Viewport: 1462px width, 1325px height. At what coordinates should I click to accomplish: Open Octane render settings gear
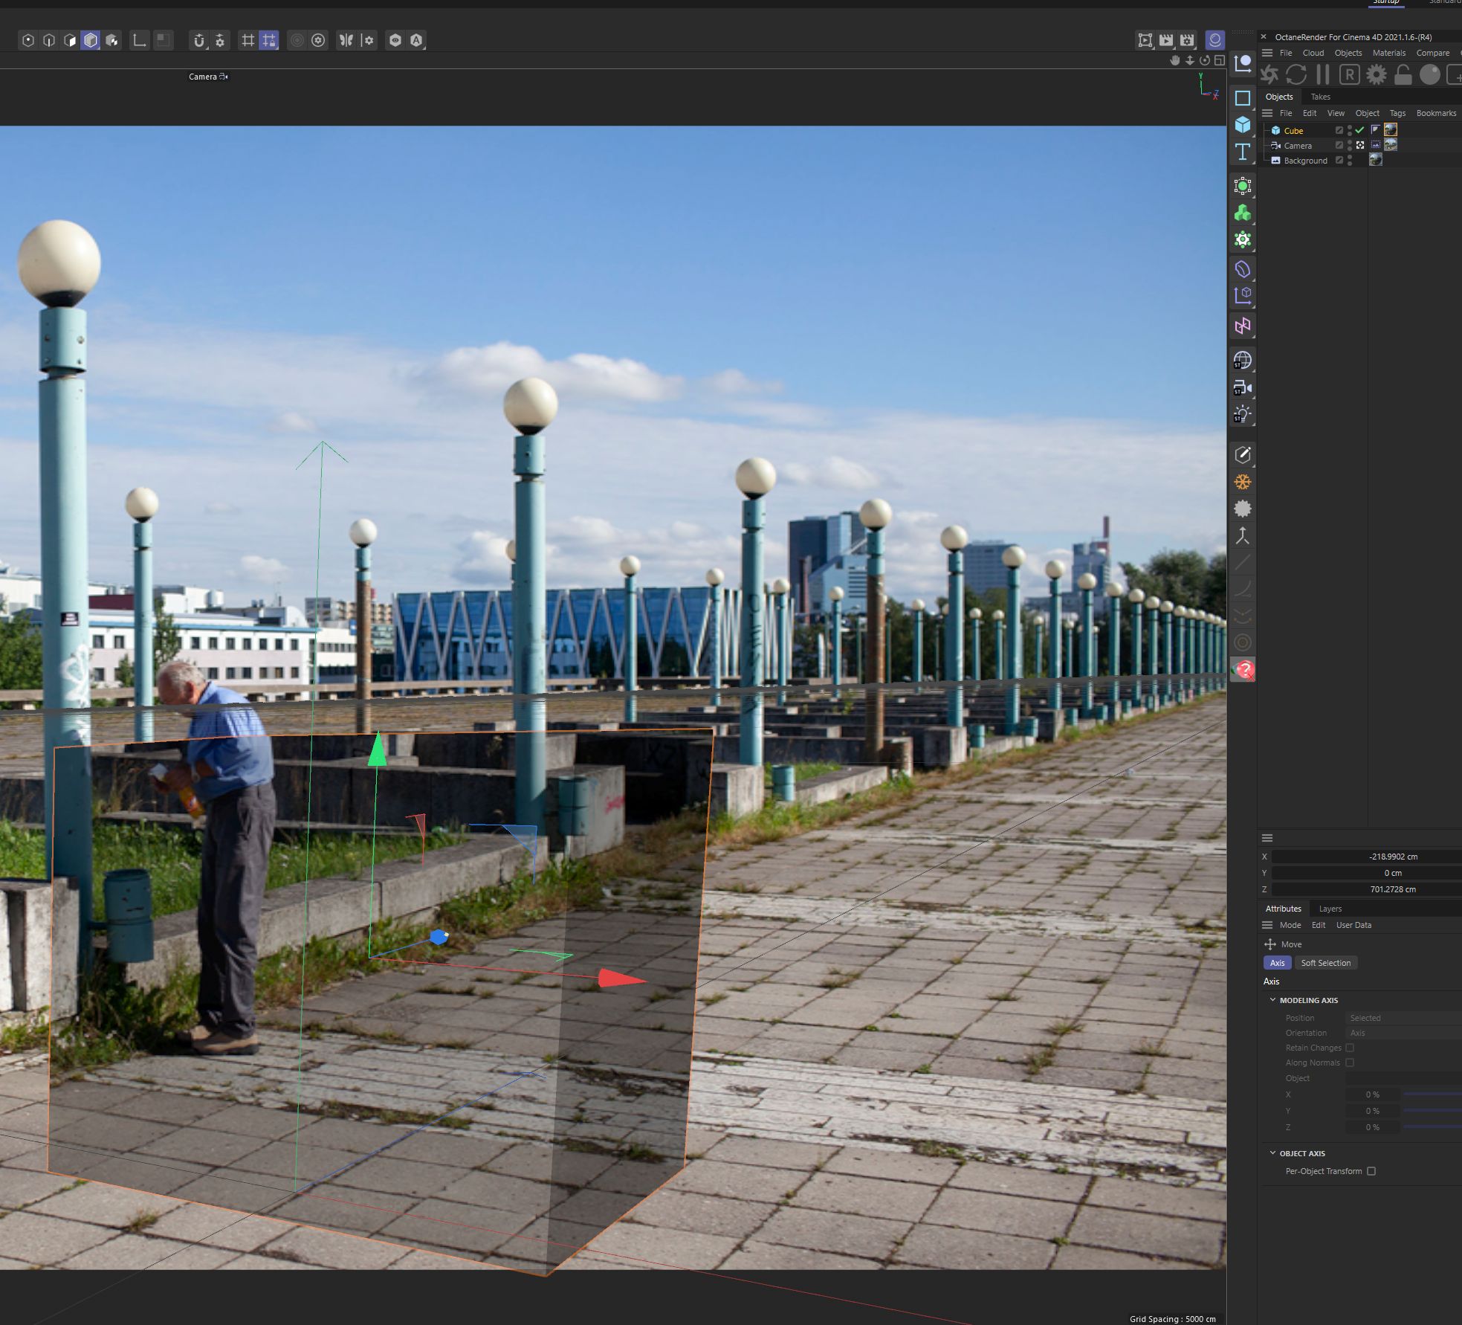(x=1377, y=74)
